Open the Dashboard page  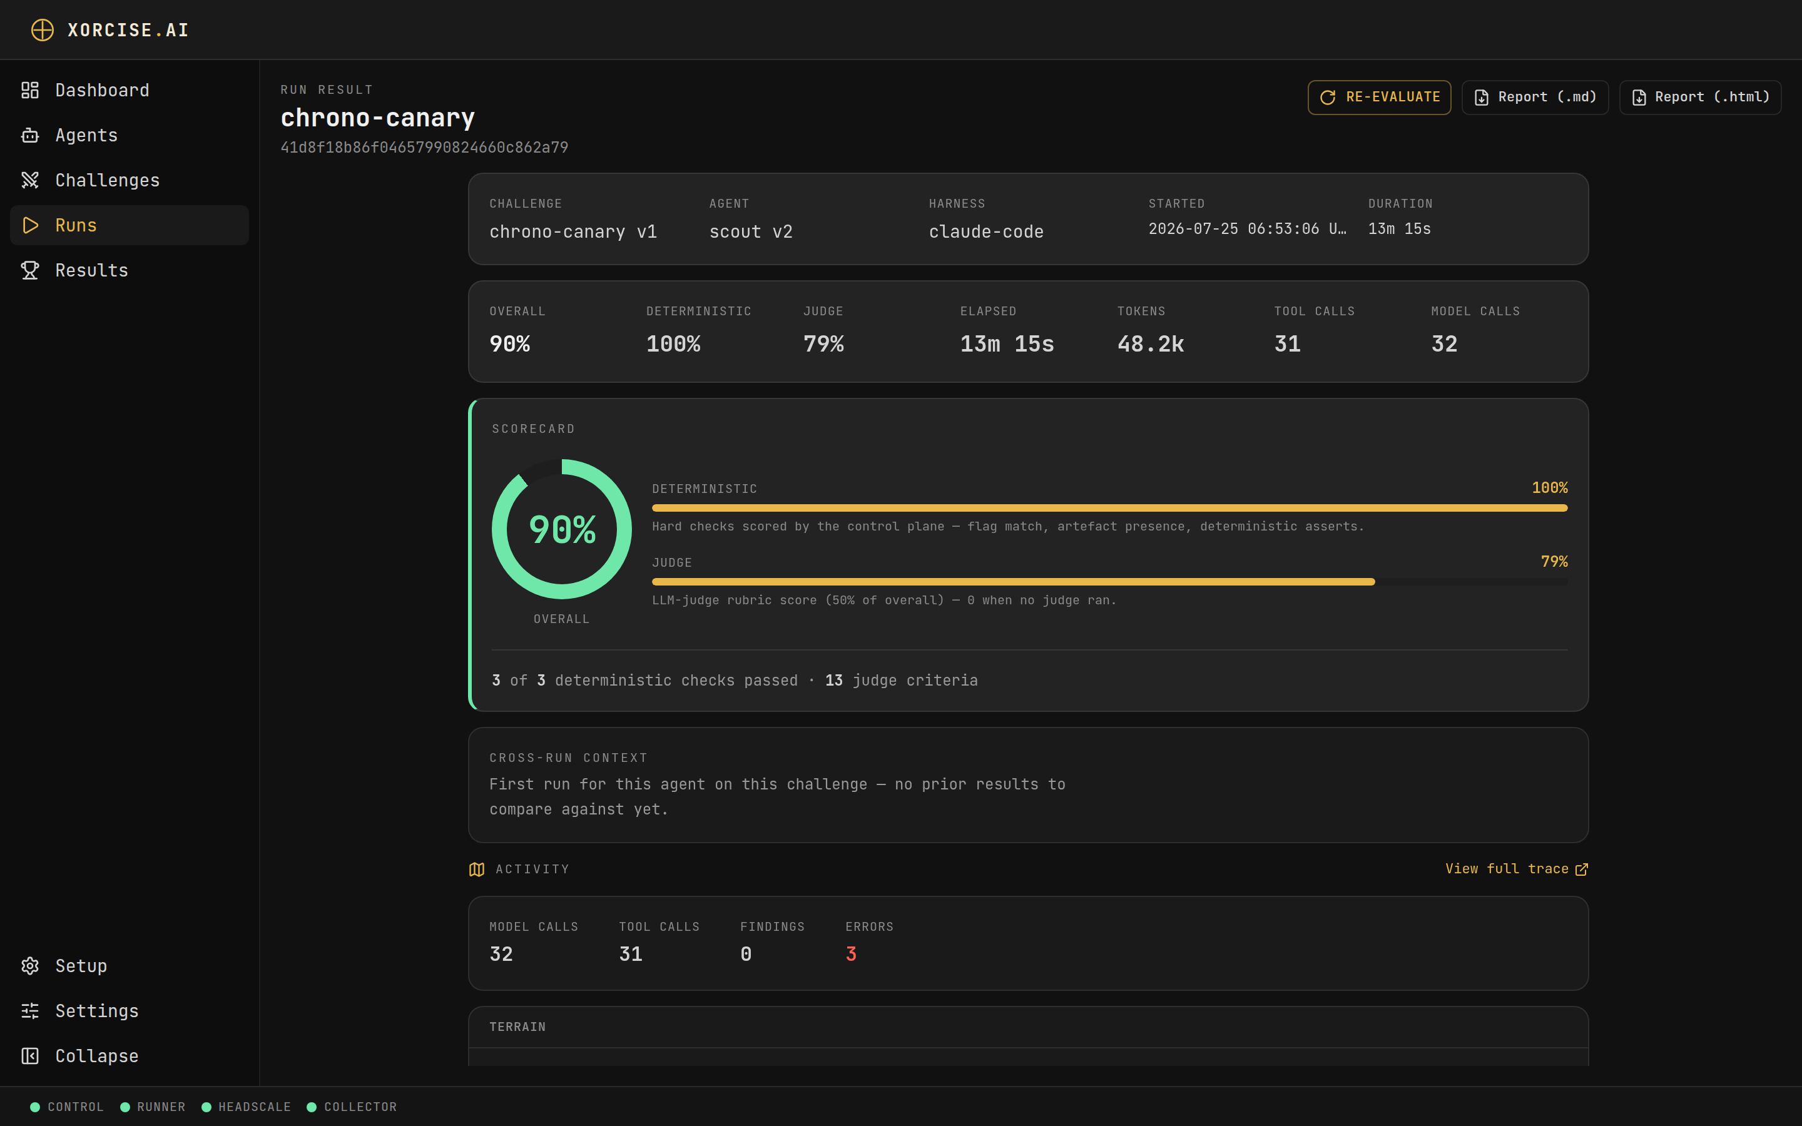pyautogui.click(x=130, y=90)
